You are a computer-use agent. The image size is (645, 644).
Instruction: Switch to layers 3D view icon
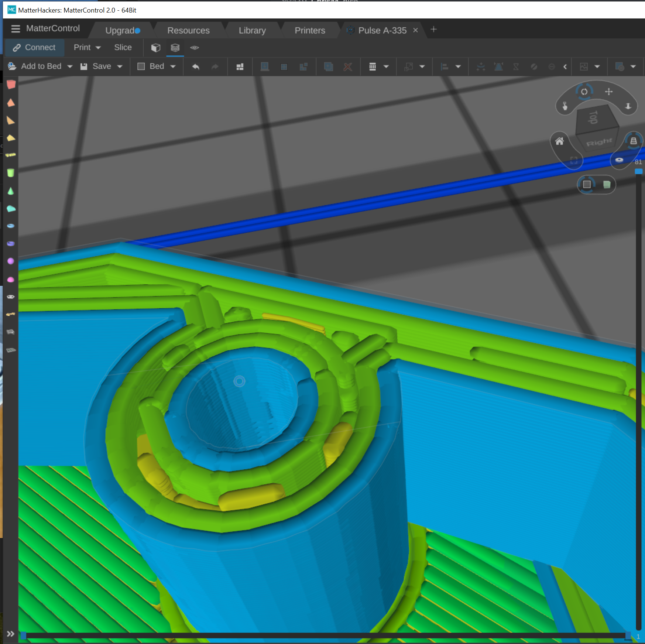pyautogui.click(x=175, y=48)
